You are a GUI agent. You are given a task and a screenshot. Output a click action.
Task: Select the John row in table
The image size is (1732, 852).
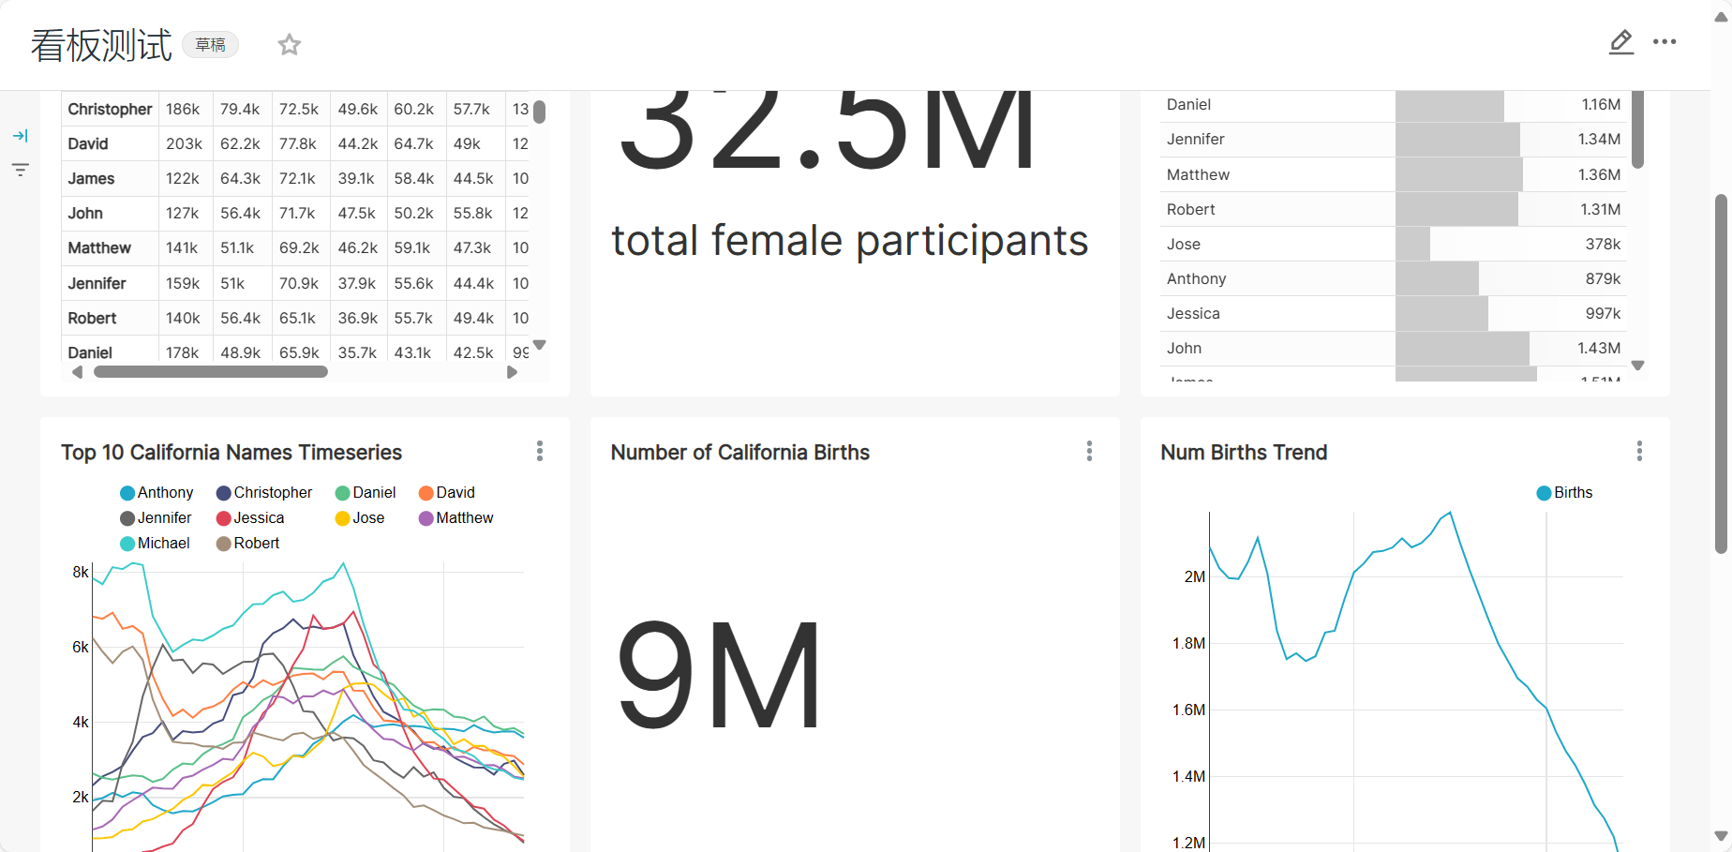(x=110, y=213)
